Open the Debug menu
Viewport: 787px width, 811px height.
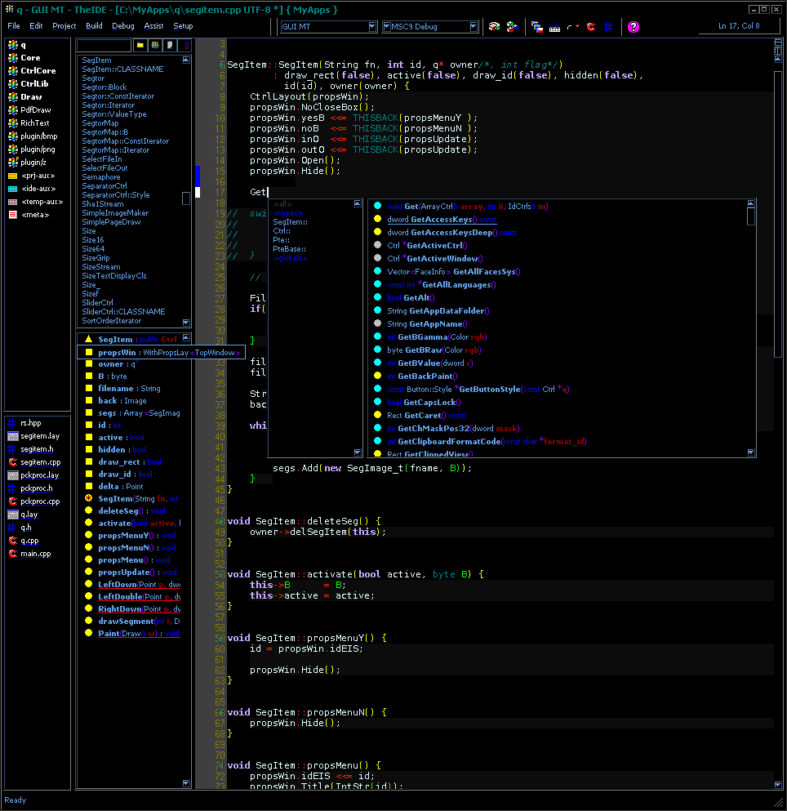[x=123, y=26]
